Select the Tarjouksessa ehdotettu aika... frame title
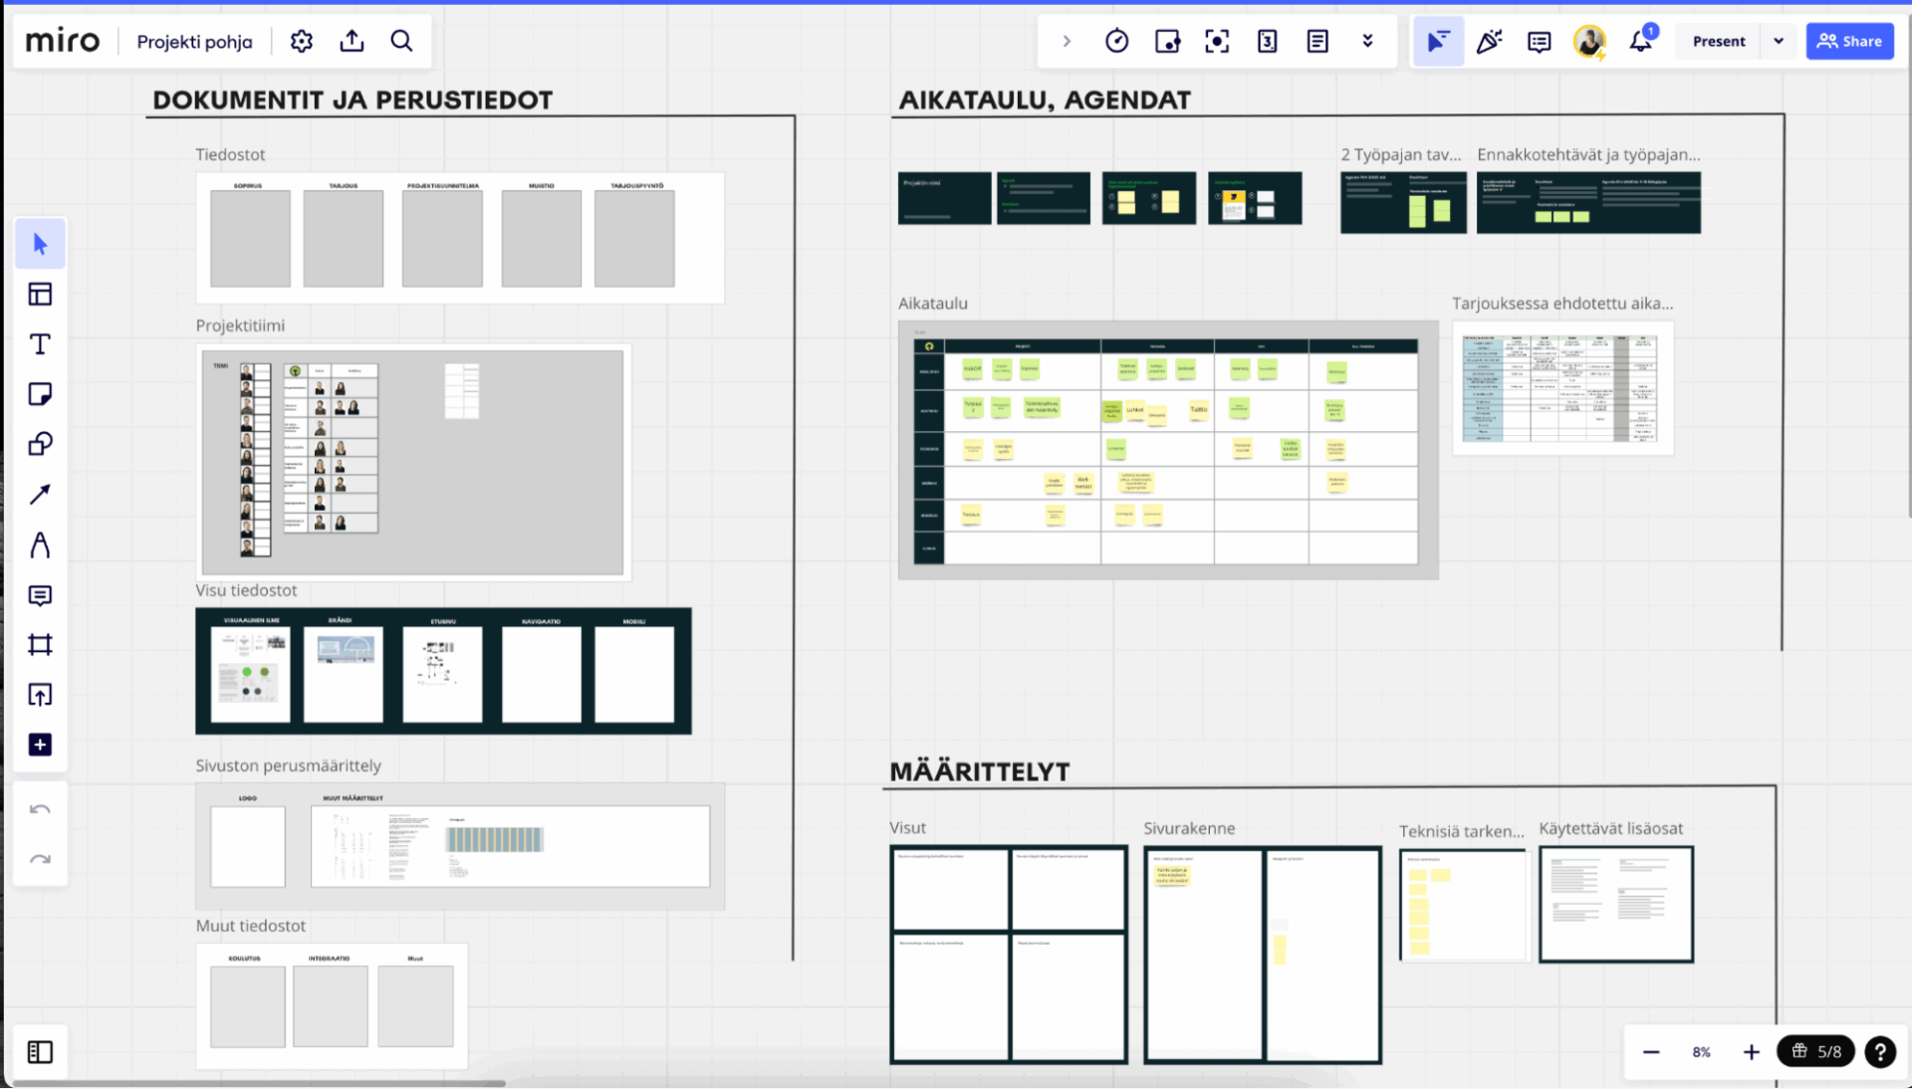Image resolution: width=1912 pixels, height=1089 pixels. [1562, 304]
